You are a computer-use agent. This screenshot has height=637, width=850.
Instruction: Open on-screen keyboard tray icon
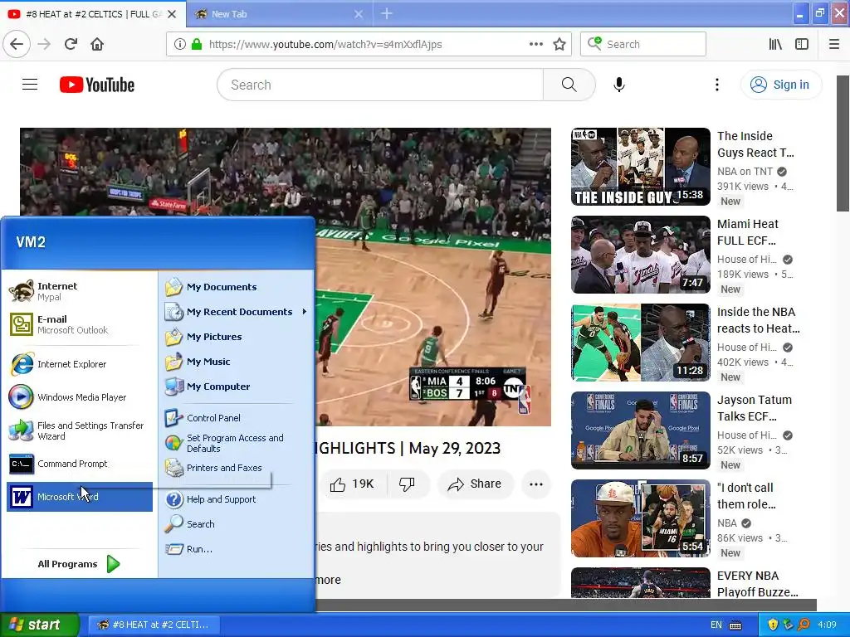[735, 625]
